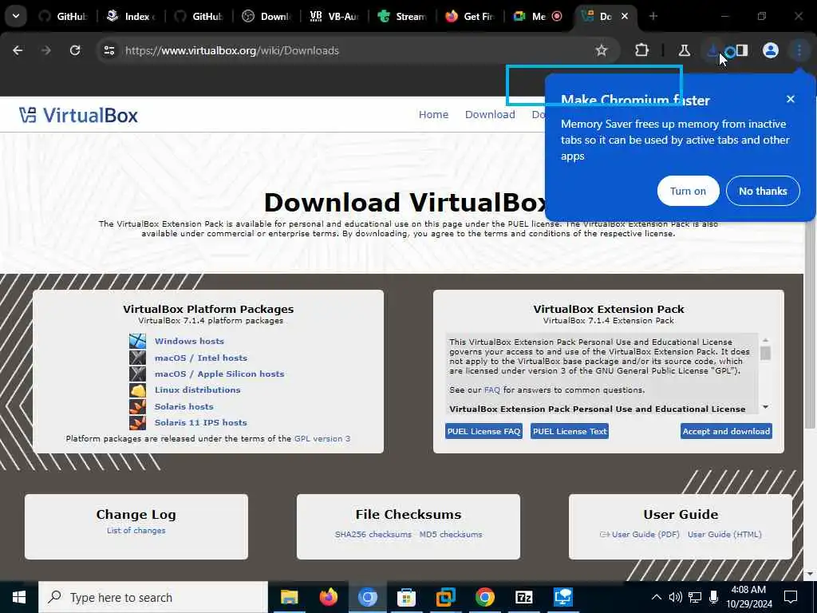The height and width of the screenshot is (613, 817).
Task: Open Solaris hosts link
Action: tap(184, 406)
